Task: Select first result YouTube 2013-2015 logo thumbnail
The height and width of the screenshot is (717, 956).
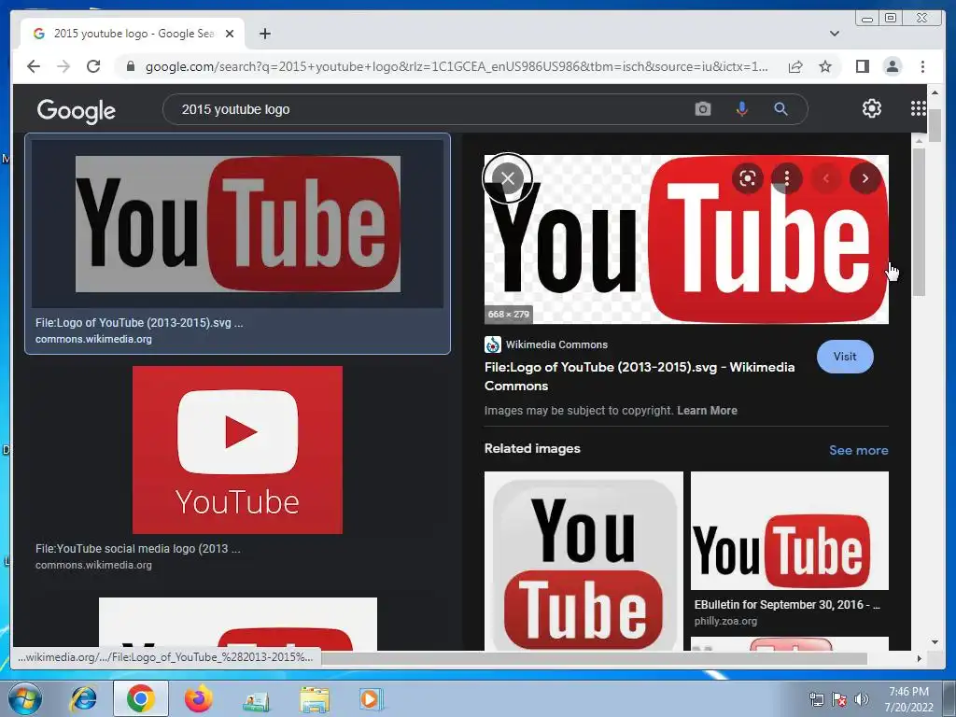Action: (x=238, y=224)
